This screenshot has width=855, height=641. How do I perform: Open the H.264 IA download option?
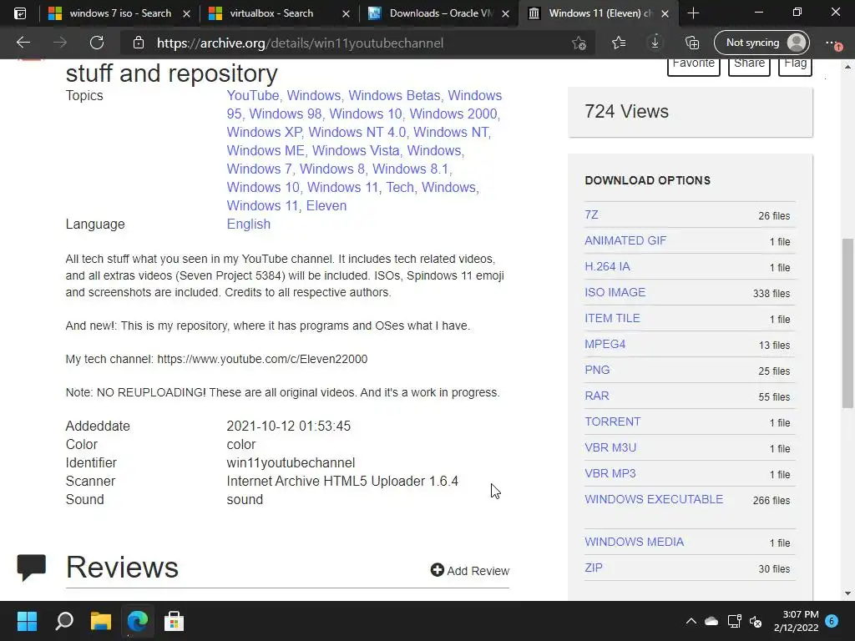tap(607, 266)
